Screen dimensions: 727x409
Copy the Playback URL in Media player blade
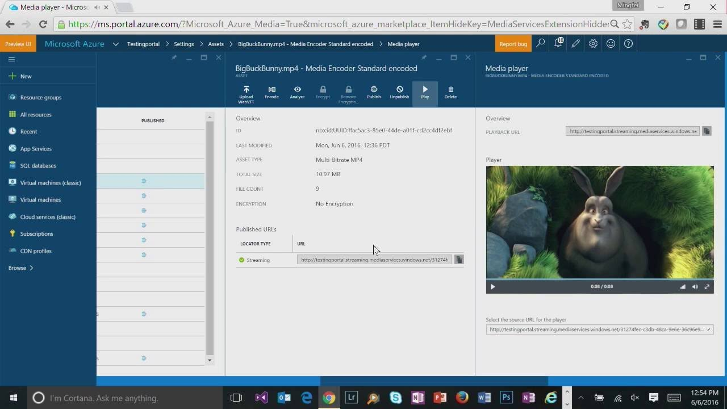pos(707,131)
